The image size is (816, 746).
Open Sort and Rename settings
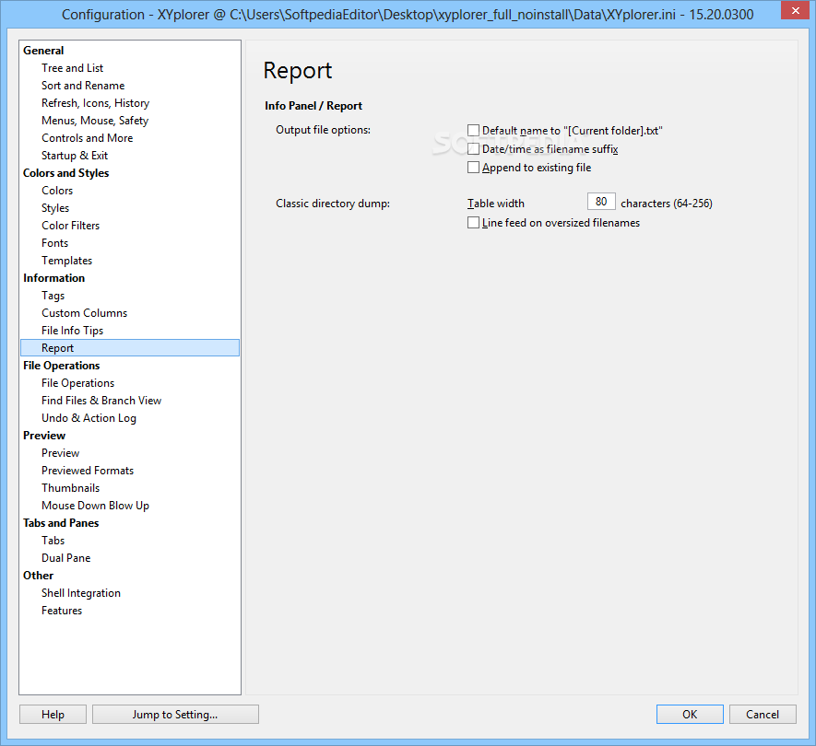(83, 86)
